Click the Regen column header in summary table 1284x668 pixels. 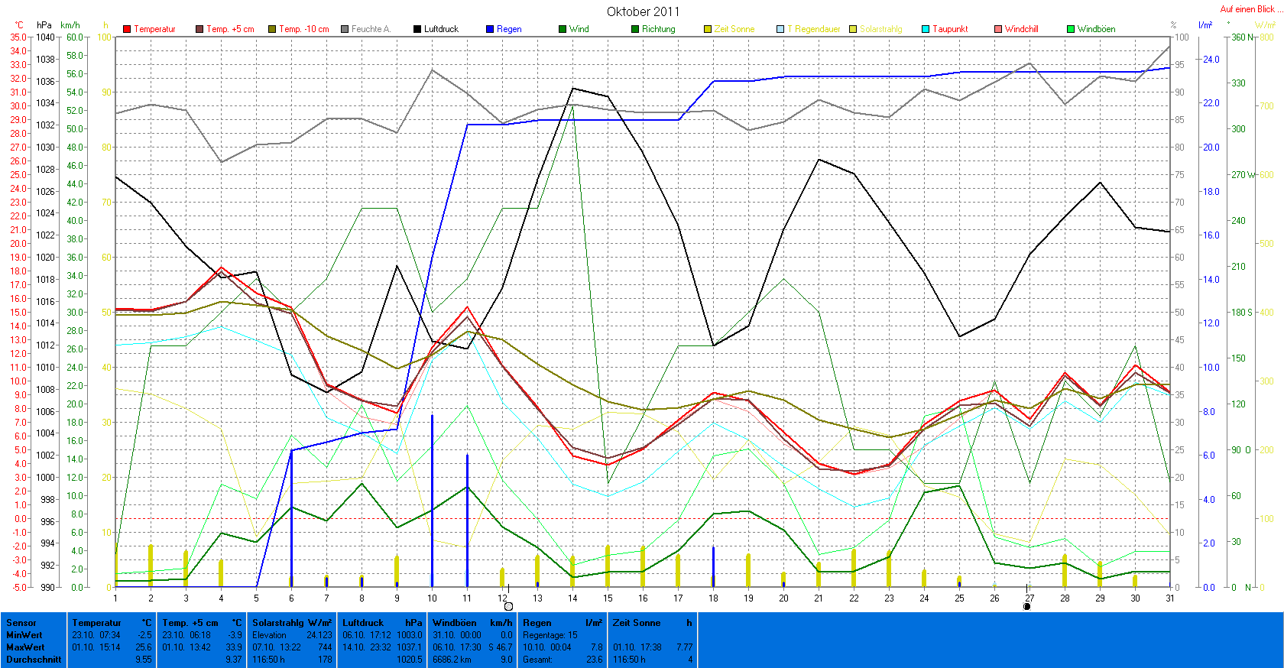tap(537, 623)
